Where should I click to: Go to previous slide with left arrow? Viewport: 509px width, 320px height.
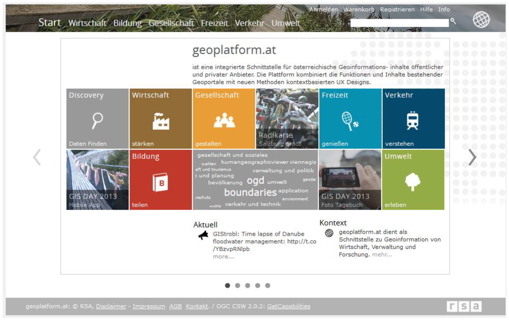(x=37, y=157)
